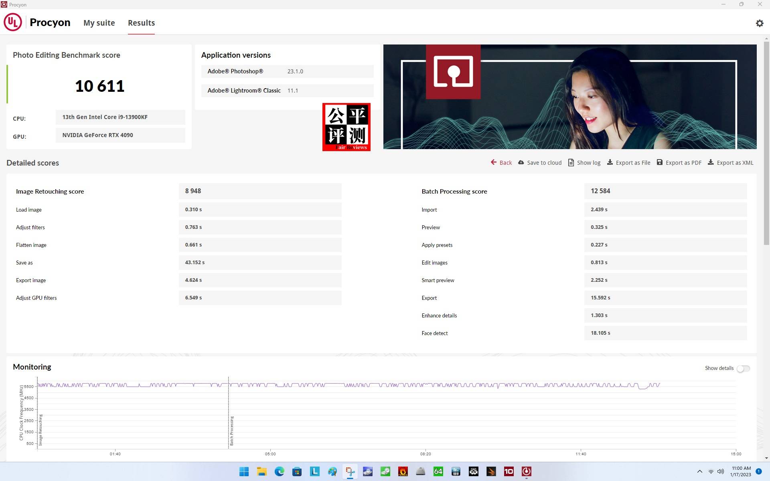
Task: Open Windows Start menu
Action: (244, 471)
